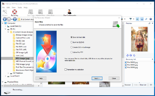Click the wizard Close button
Image resolution: width=155 pixels, height=96 pixels.
114,78
